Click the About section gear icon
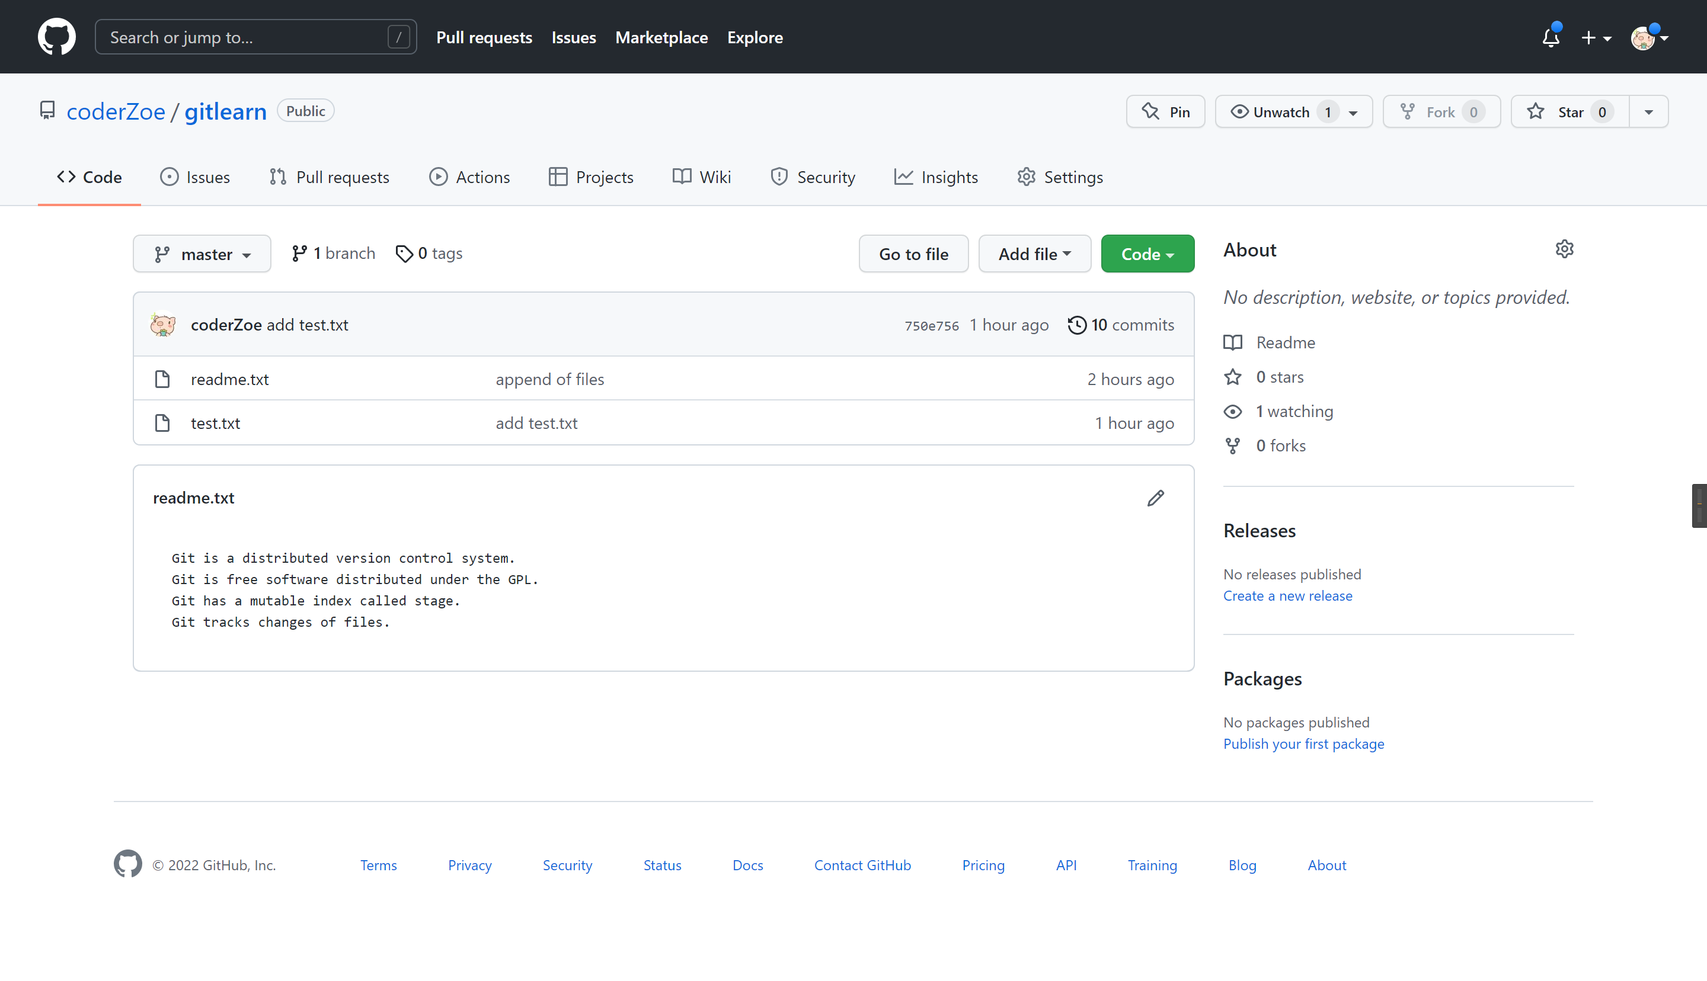The width and height of the screenshot is (1707, 981). [x=1564, y=249]
